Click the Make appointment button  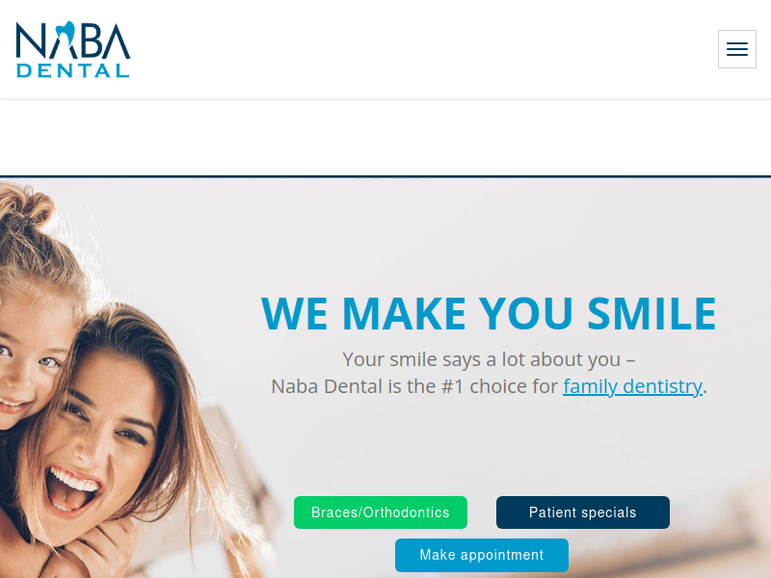tap(482, 555)
